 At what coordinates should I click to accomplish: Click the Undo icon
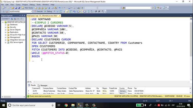click(60, 8)
